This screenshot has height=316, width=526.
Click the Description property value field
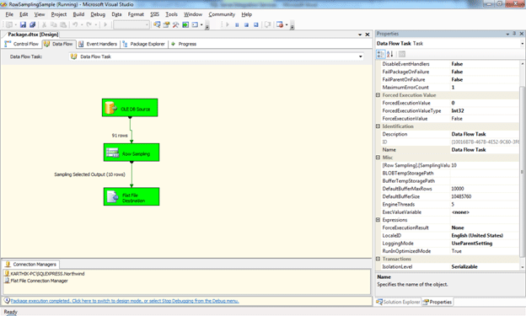(485, 134)
